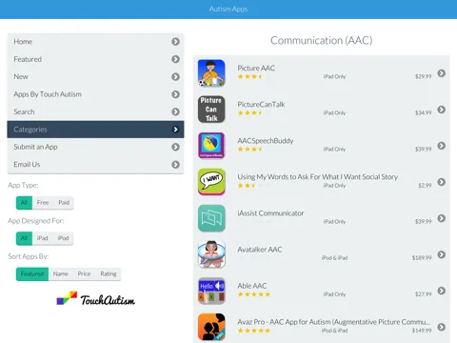Click the arrow icon beside Home
The height and width of the screenshot is (343, 457).
(x=175, y=42)
